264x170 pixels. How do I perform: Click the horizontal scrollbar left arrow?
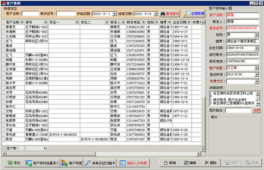click(x=4, y=153)
